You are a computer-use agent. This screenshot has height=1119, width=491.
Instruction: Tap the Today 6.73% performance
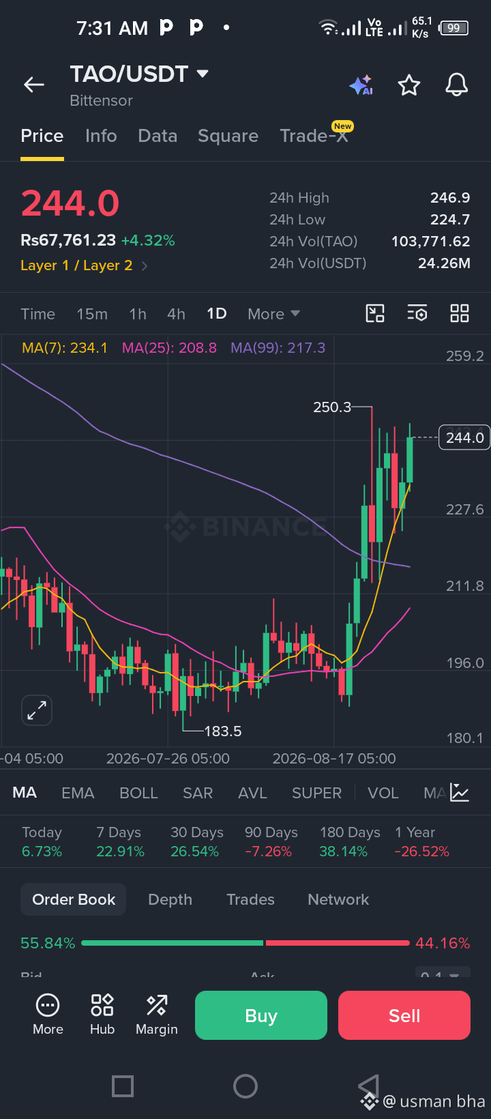click(42, 842)
